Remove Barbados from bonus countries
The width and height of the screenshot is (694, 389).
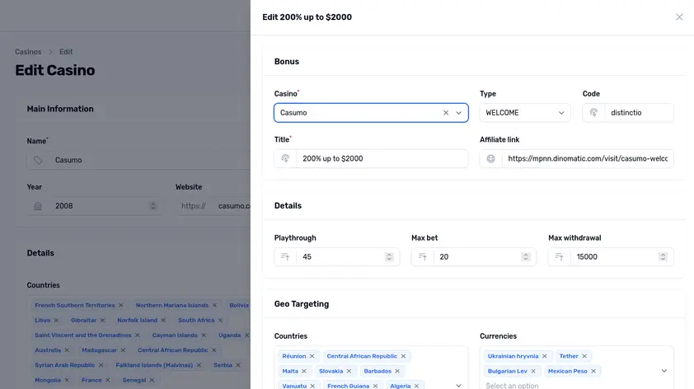pyautogui.click(x=397, y=372)
